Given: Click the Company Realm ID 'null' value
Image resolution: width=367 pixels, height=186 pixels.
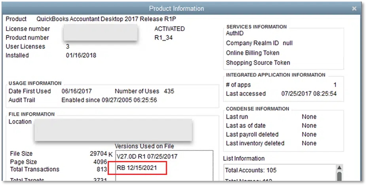Looking at the screenshot, I should [288, 43].
